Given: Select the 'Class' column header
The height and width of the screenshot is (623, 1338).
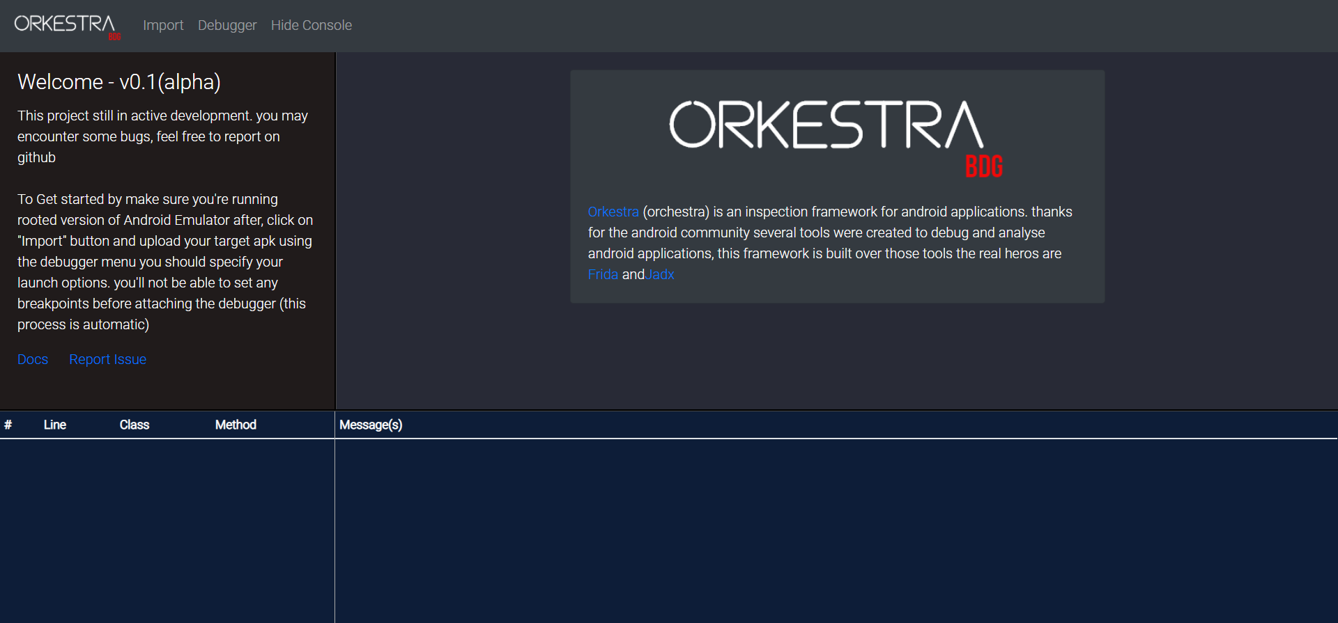Looking at the screenshot, I should 134,425.
